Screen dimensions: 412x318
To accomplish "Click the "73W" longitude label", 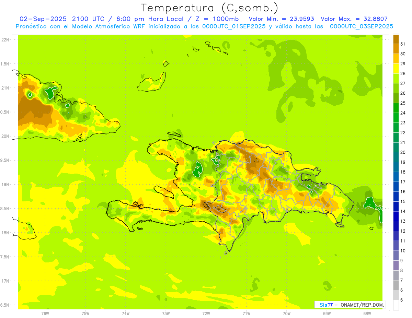I will coord(166,314).
